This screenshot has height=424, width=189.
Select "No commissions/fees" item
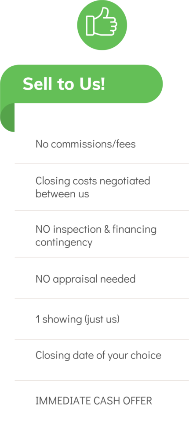coord(86,144)
